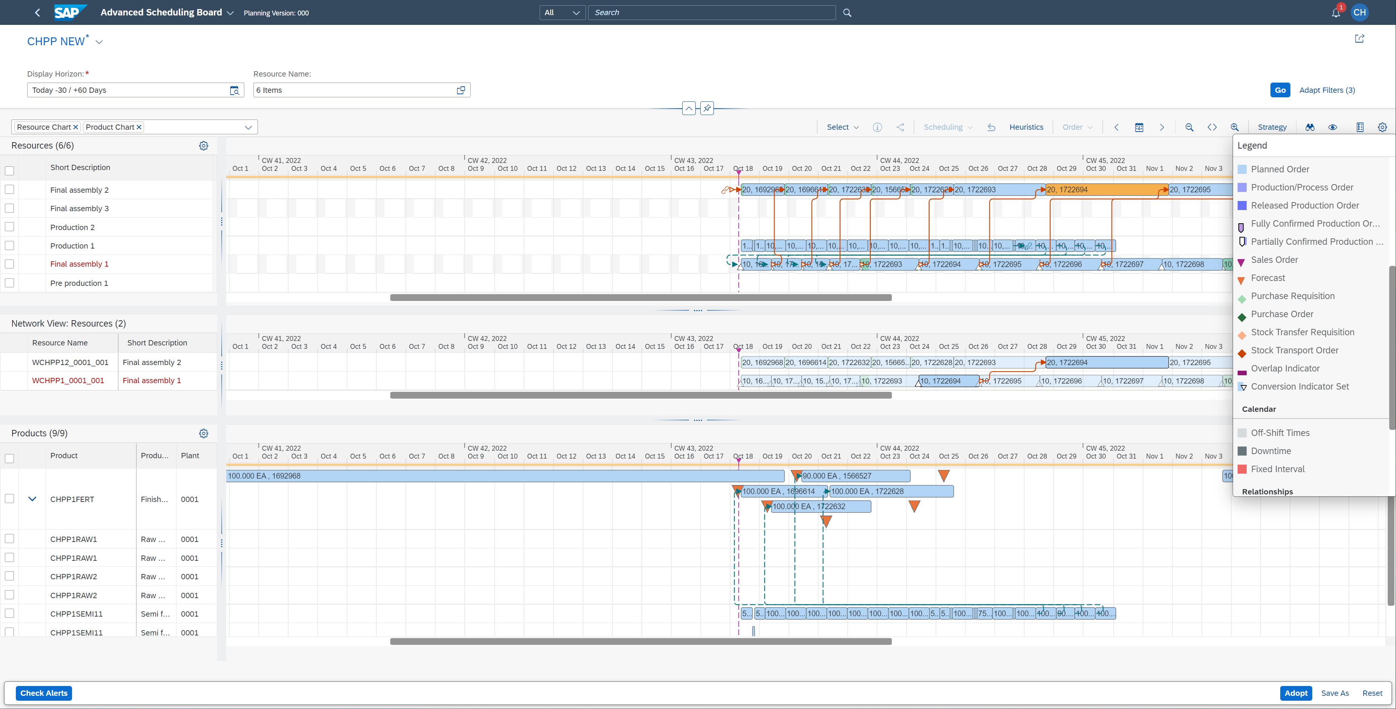The width and height of the screenshot is (1396, 709).
Task: Open the calendar navigation in the toolbar
Action: [1138, 127]
